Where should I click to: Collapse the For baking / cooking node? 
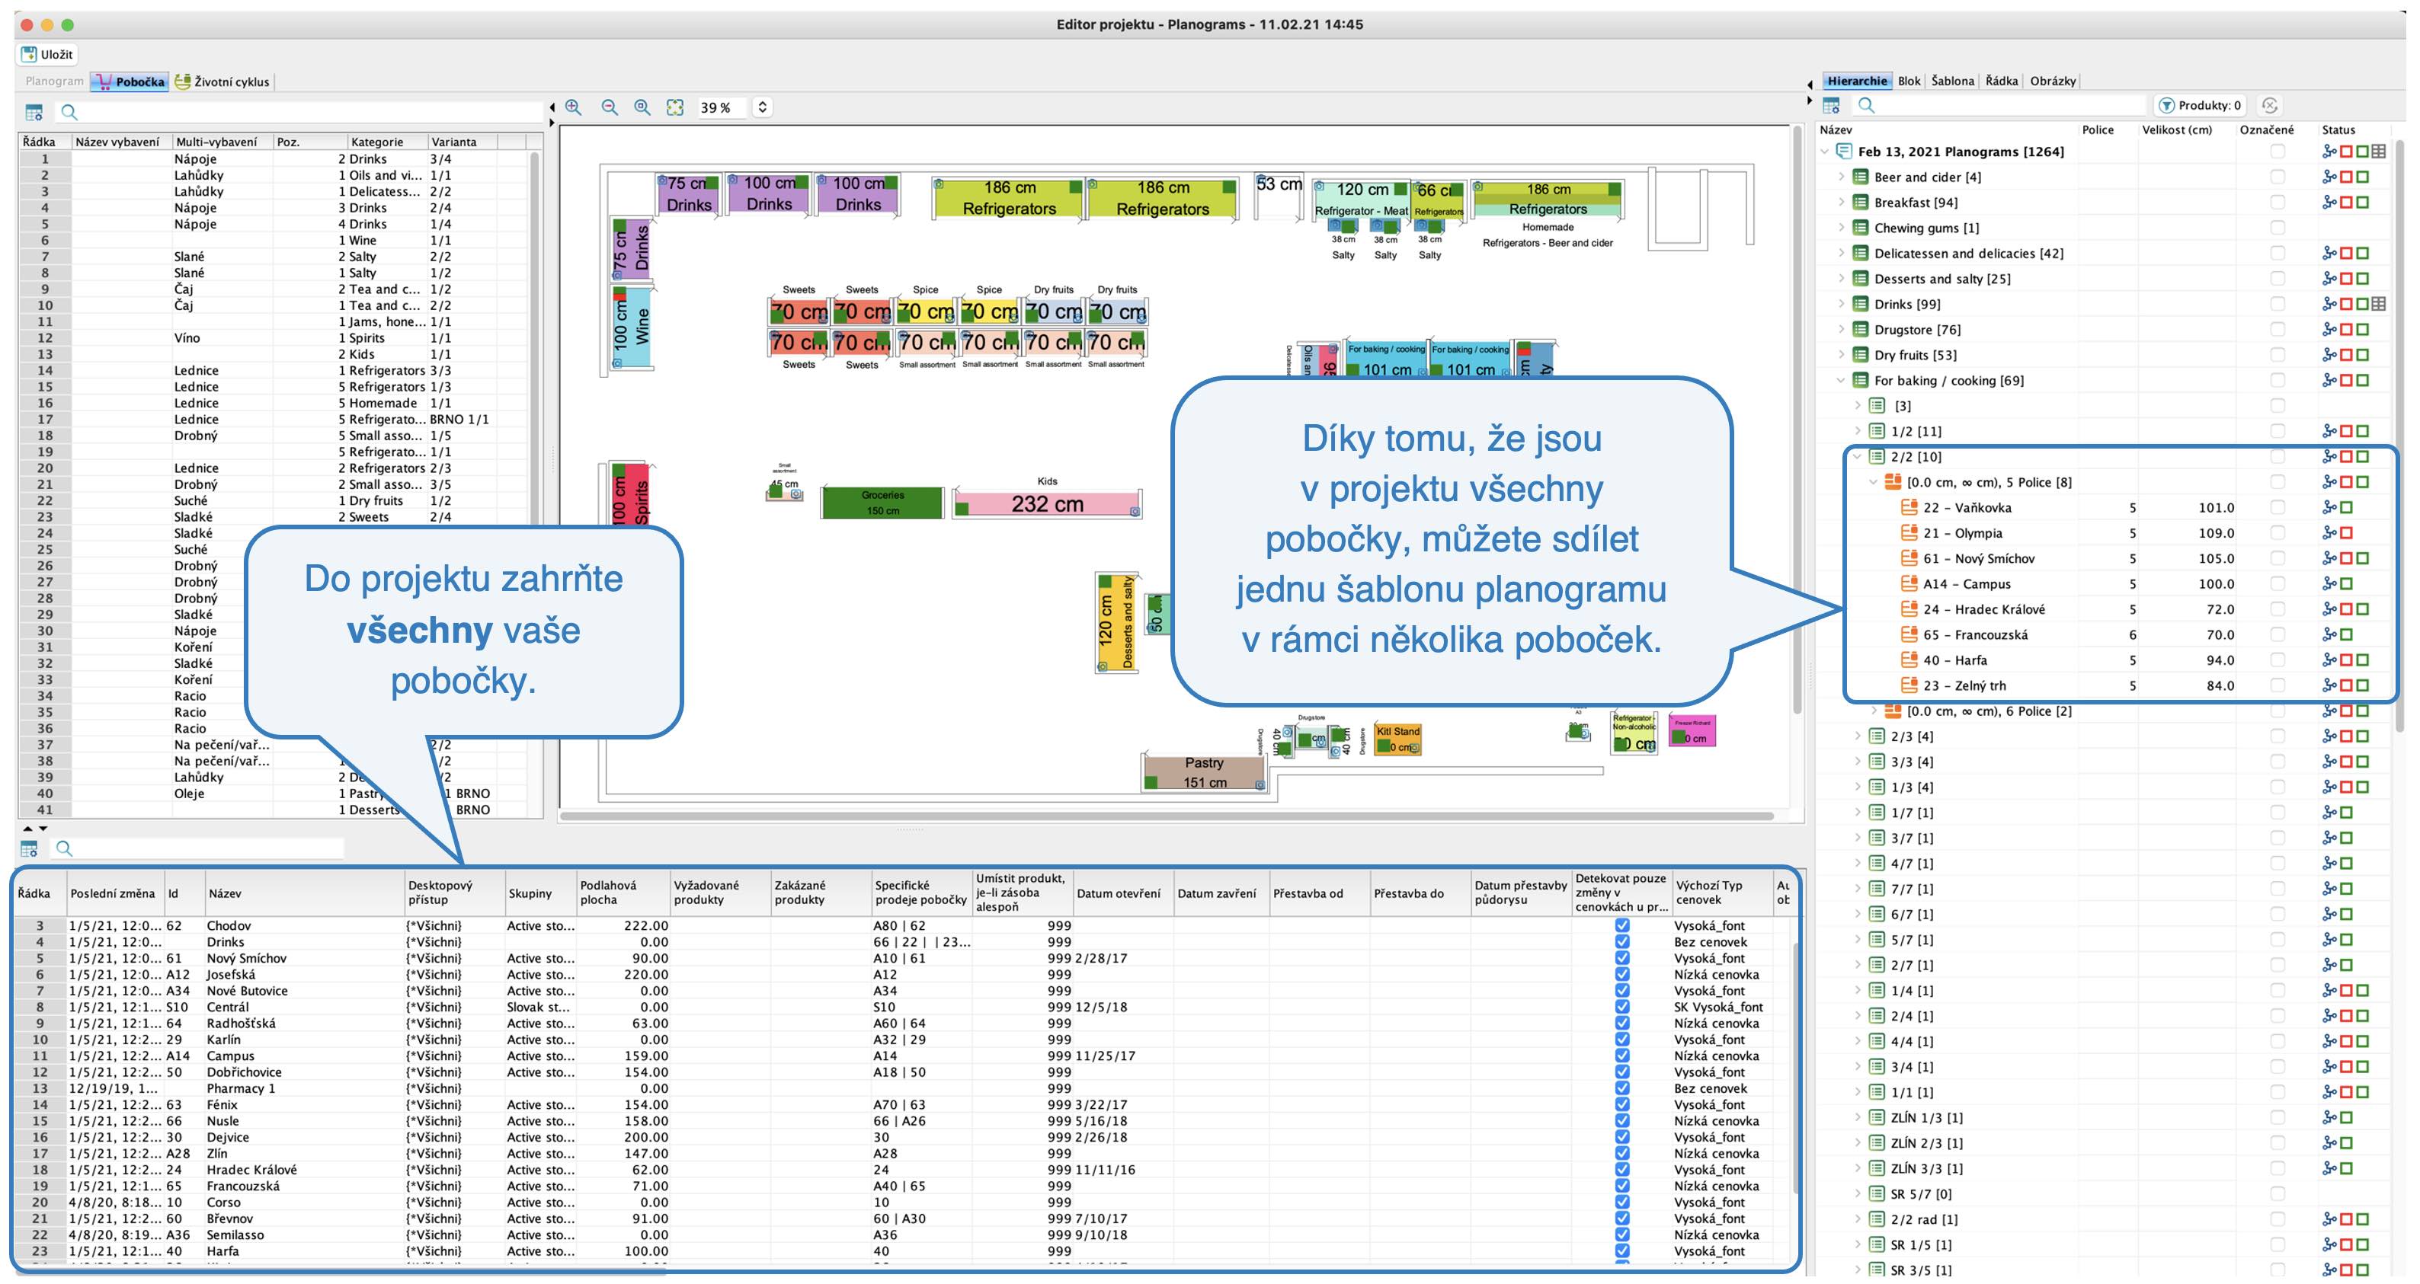click(x=1842, y=381)
